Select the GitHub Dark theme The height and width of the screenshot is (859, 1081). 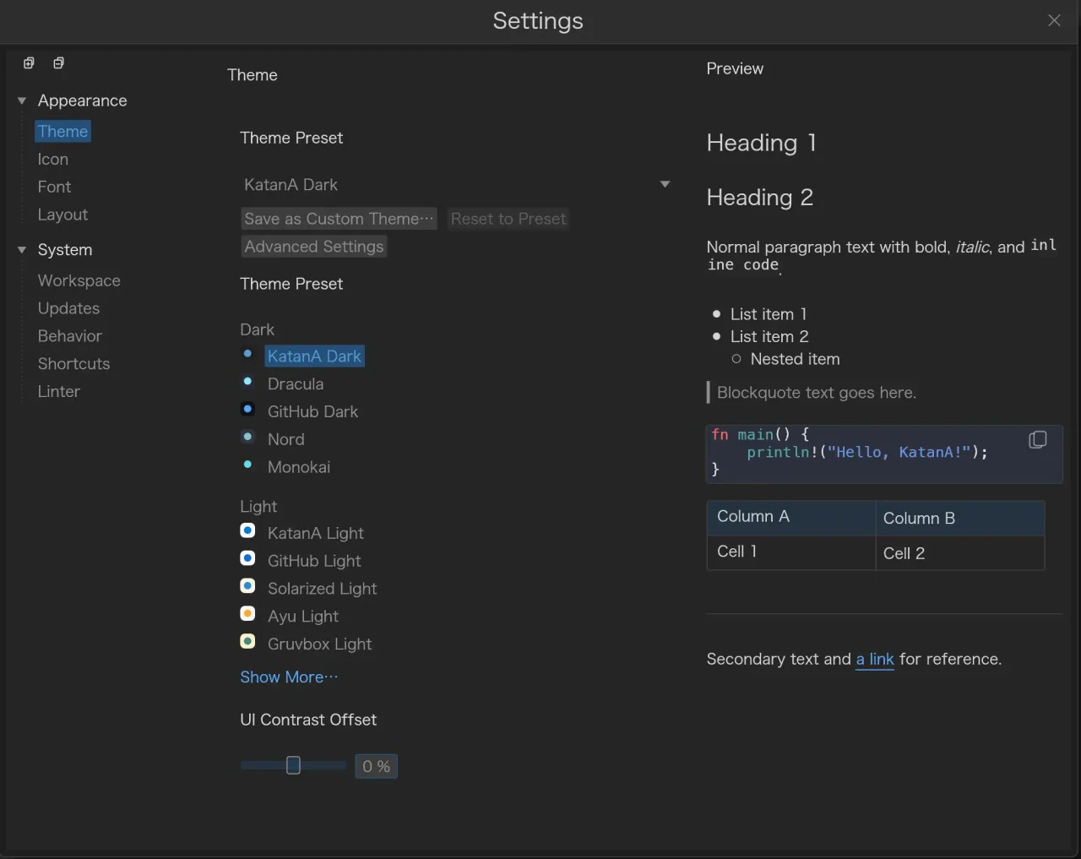[x=312, y=412]
